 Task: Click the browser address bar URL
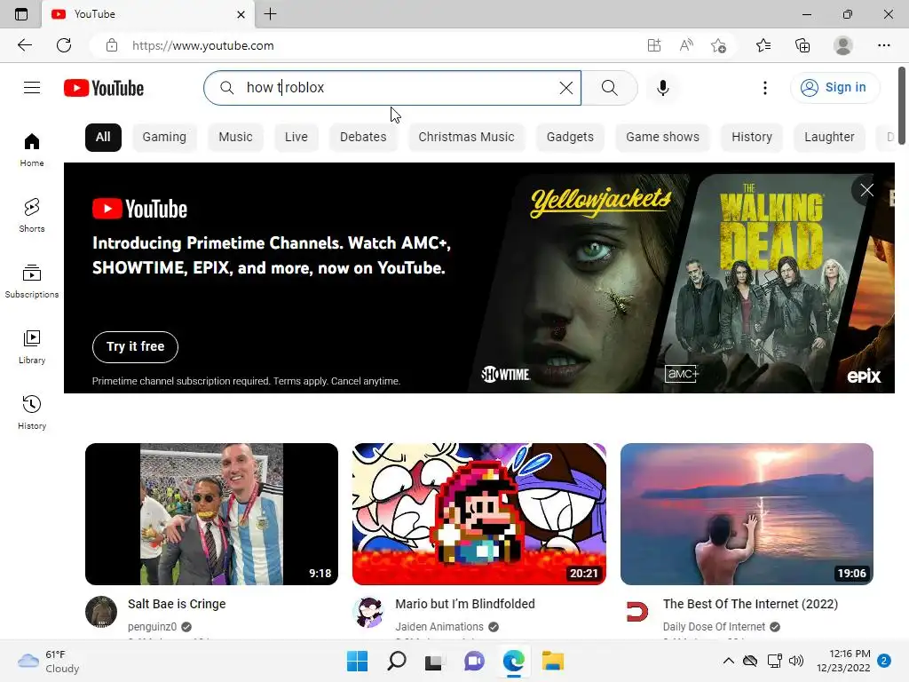(203, 45)
